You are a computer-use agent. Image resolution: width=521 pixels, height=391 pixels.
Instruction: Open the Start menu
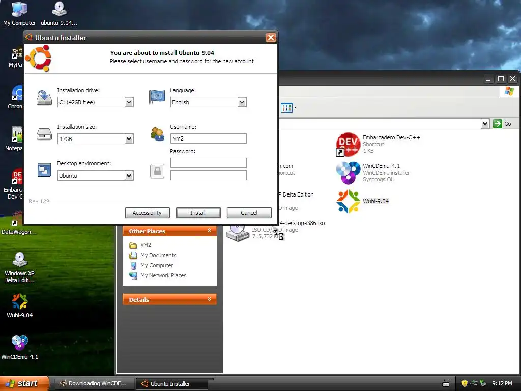coord(24,383)
